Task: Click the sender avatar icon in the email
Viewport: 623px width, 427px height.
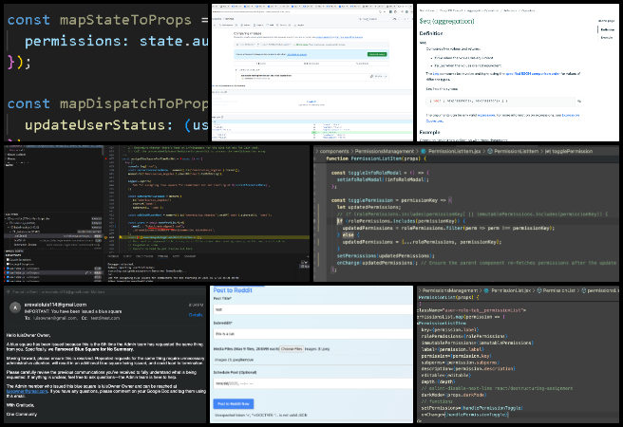Action: tap(15, 307)
